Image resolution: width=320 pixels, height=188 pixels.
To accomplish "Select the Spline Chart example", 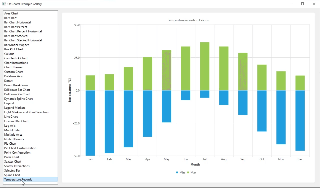I will tap(12, 175).
